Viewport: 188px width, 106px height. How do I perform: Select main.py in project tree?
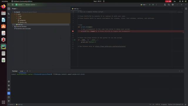(x=19, y=24)
